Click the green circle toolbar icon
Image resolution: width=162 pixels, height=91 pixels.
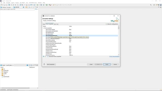tap(47, 5)
